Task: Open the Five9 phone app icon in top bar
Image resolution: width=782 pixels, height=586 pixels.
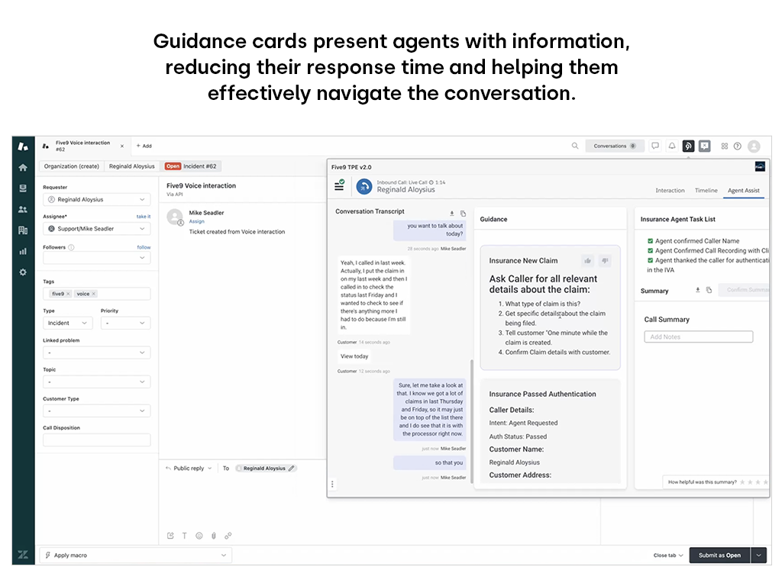Action: point(688,146)
